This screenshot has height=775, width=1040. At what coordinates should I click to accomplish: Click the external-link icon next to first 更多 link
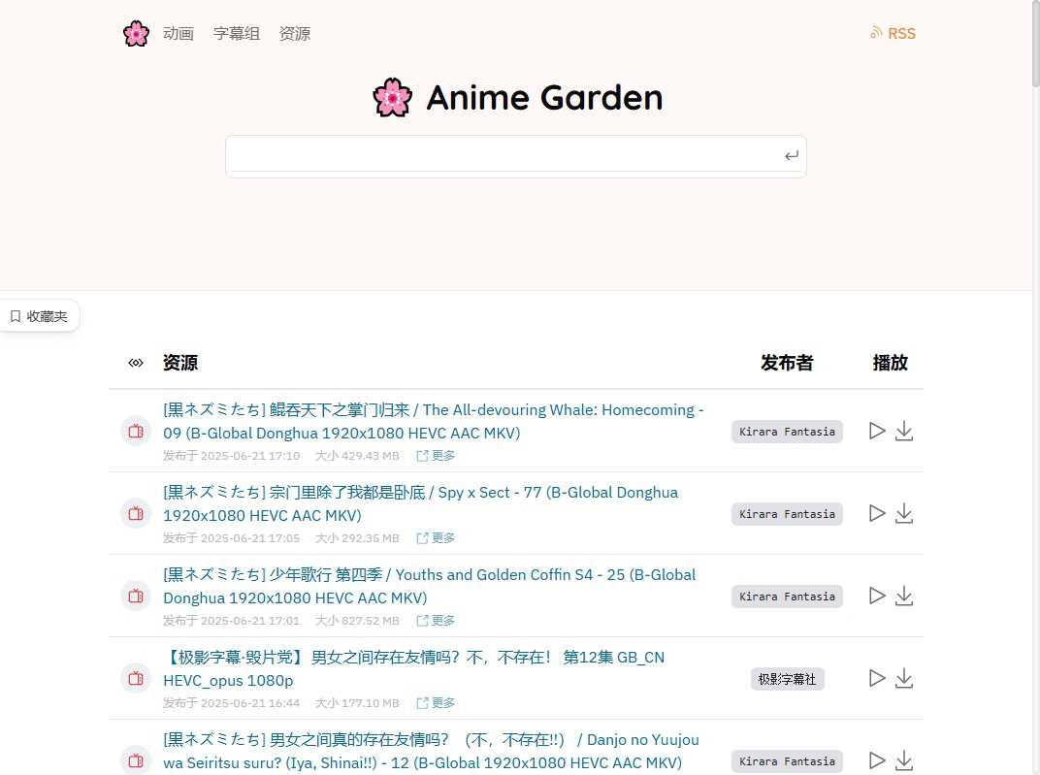coord(421,455)
